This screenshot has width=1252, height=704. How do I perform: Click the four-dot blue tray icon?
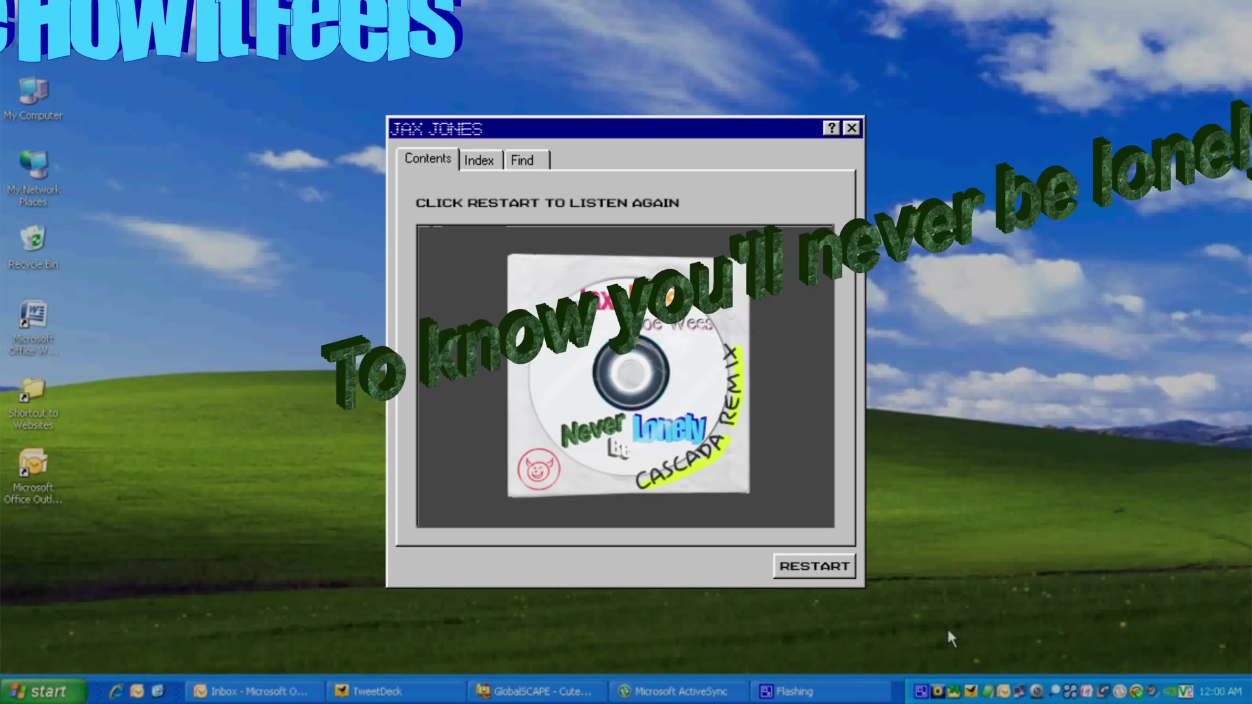(x=1070, y=691)
